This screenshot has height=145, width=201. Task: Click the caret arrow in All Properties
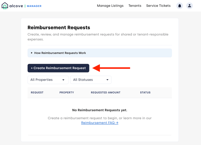pos(63,80)
